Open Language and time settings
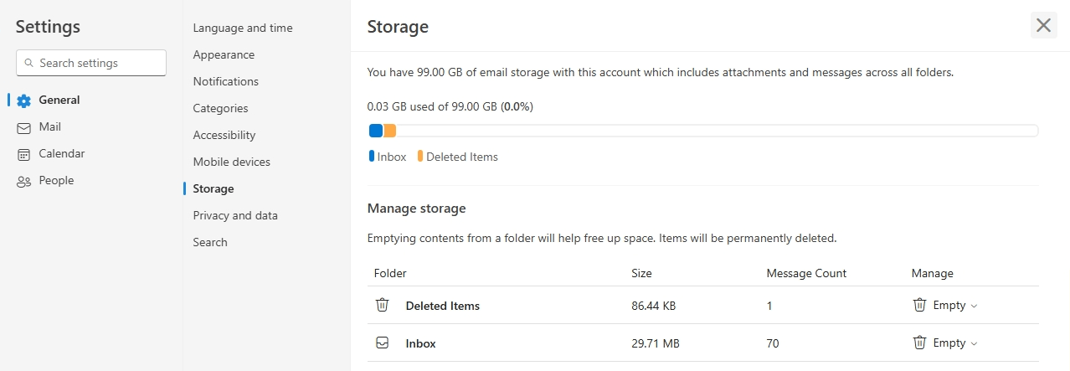The width and height of the screenshot is (1070, 371). [x=243, y=28]
